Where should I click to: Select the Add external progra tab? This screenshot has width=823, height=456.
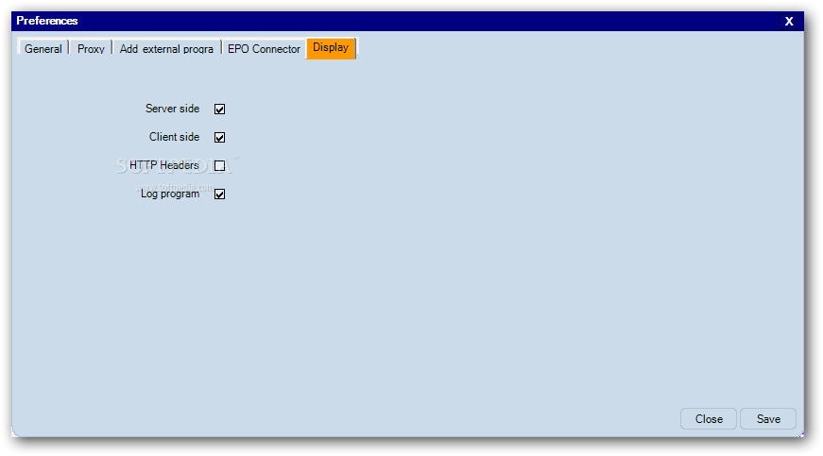(166, 48)
